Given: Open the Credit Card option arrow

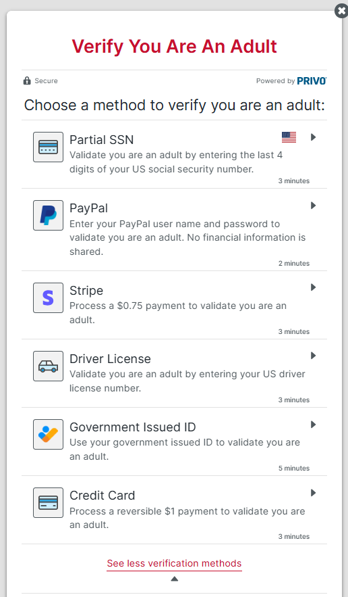Looking at the screenshot, I should [x=314, y=493].
